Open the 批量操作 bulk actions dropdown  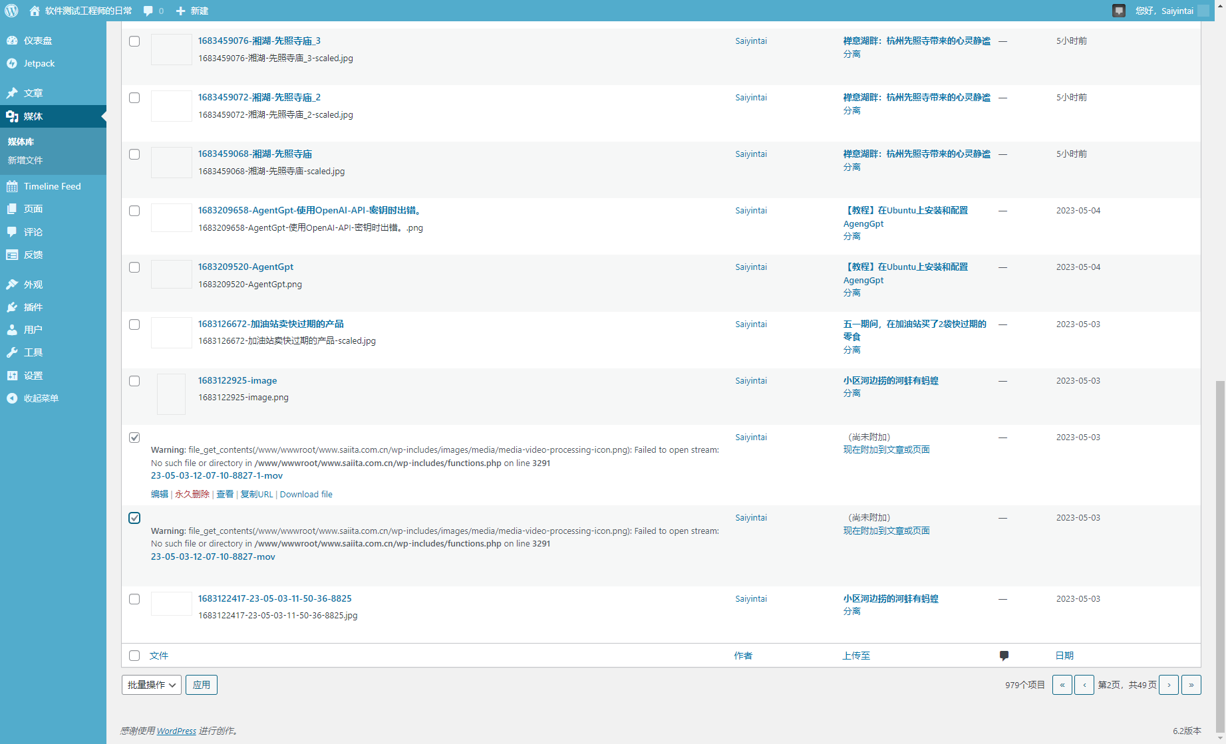click(152, 685)
